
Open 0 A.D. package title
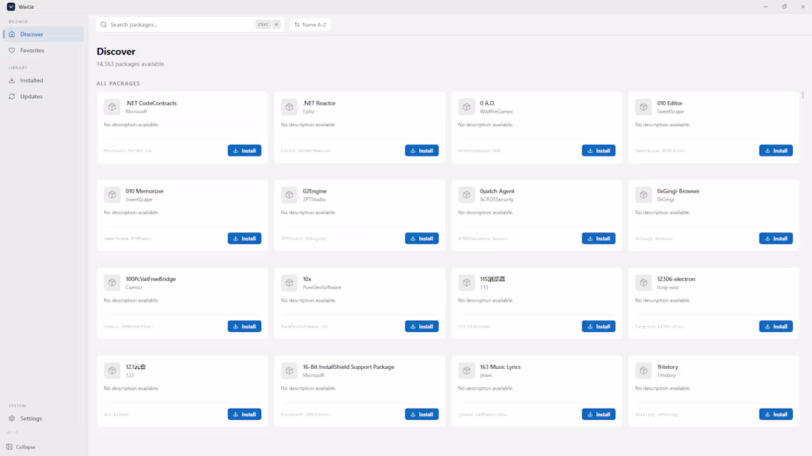pyautogui.click(x=487, y=103)
